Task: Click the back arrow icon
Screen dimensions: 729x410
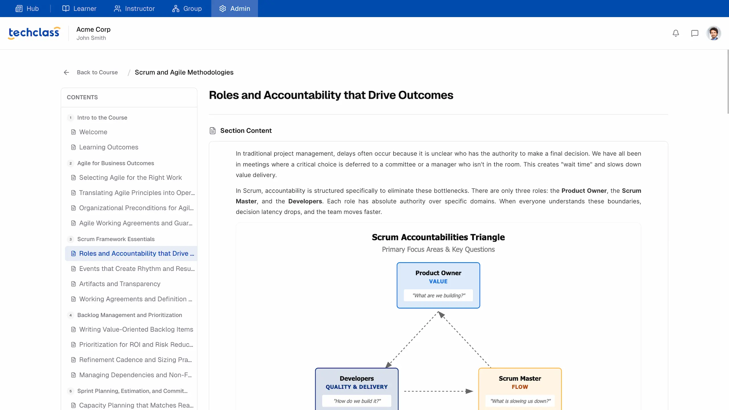Action: click(66, 72)
